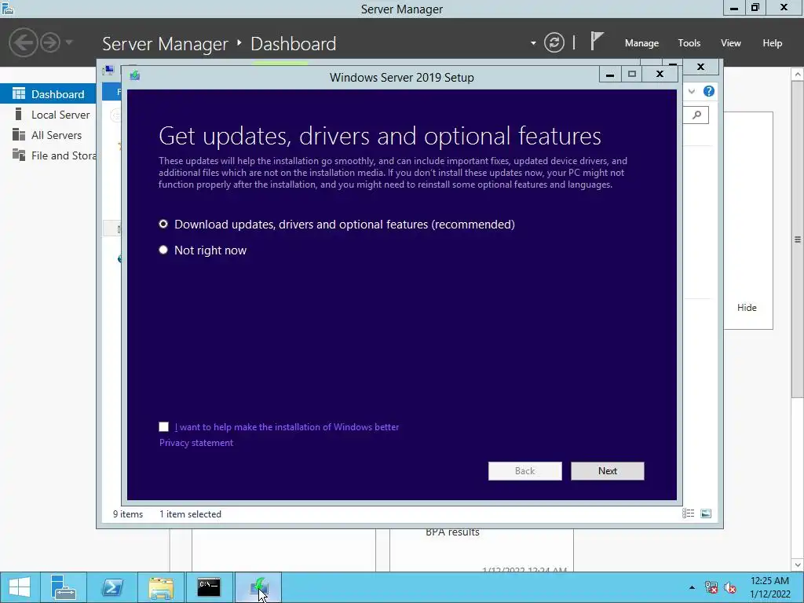The width and height of the screenshot is (804, 603).
Task: Open Server Manager from the taskbar
Action: click(64, 587)
